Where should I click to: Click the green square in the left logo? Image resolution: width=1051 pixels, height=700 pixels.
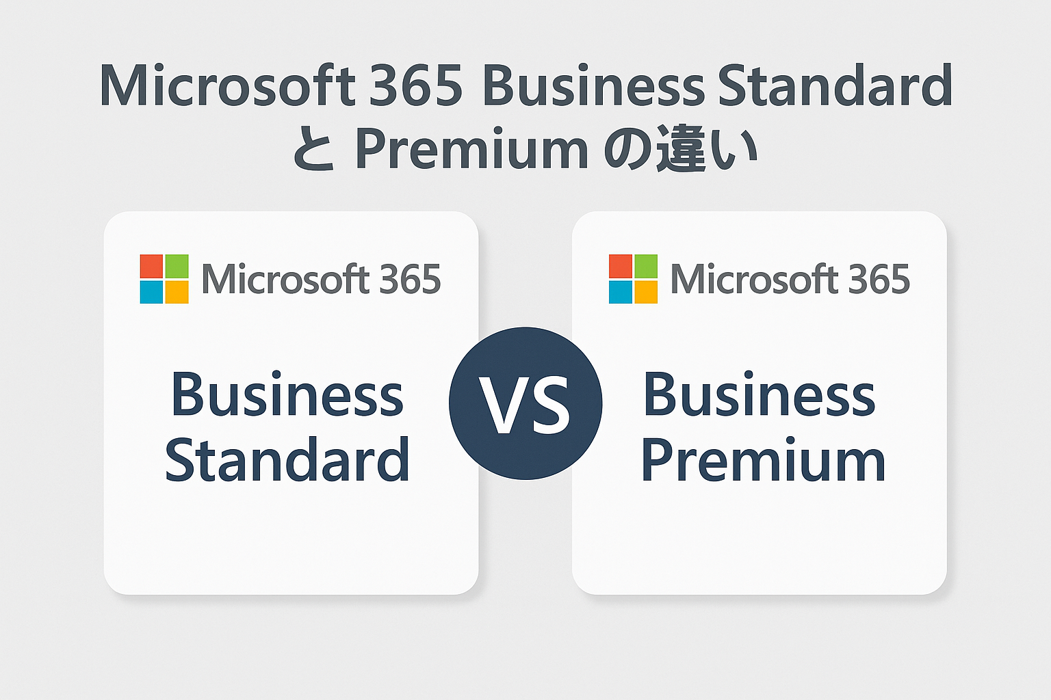(x=177, y=266)
